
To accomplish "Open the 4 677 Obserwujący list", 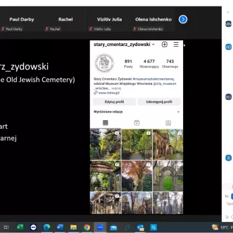I will 149,63.
